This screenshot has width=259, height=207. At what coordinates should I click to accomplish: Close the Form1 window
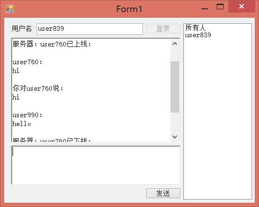241,7
